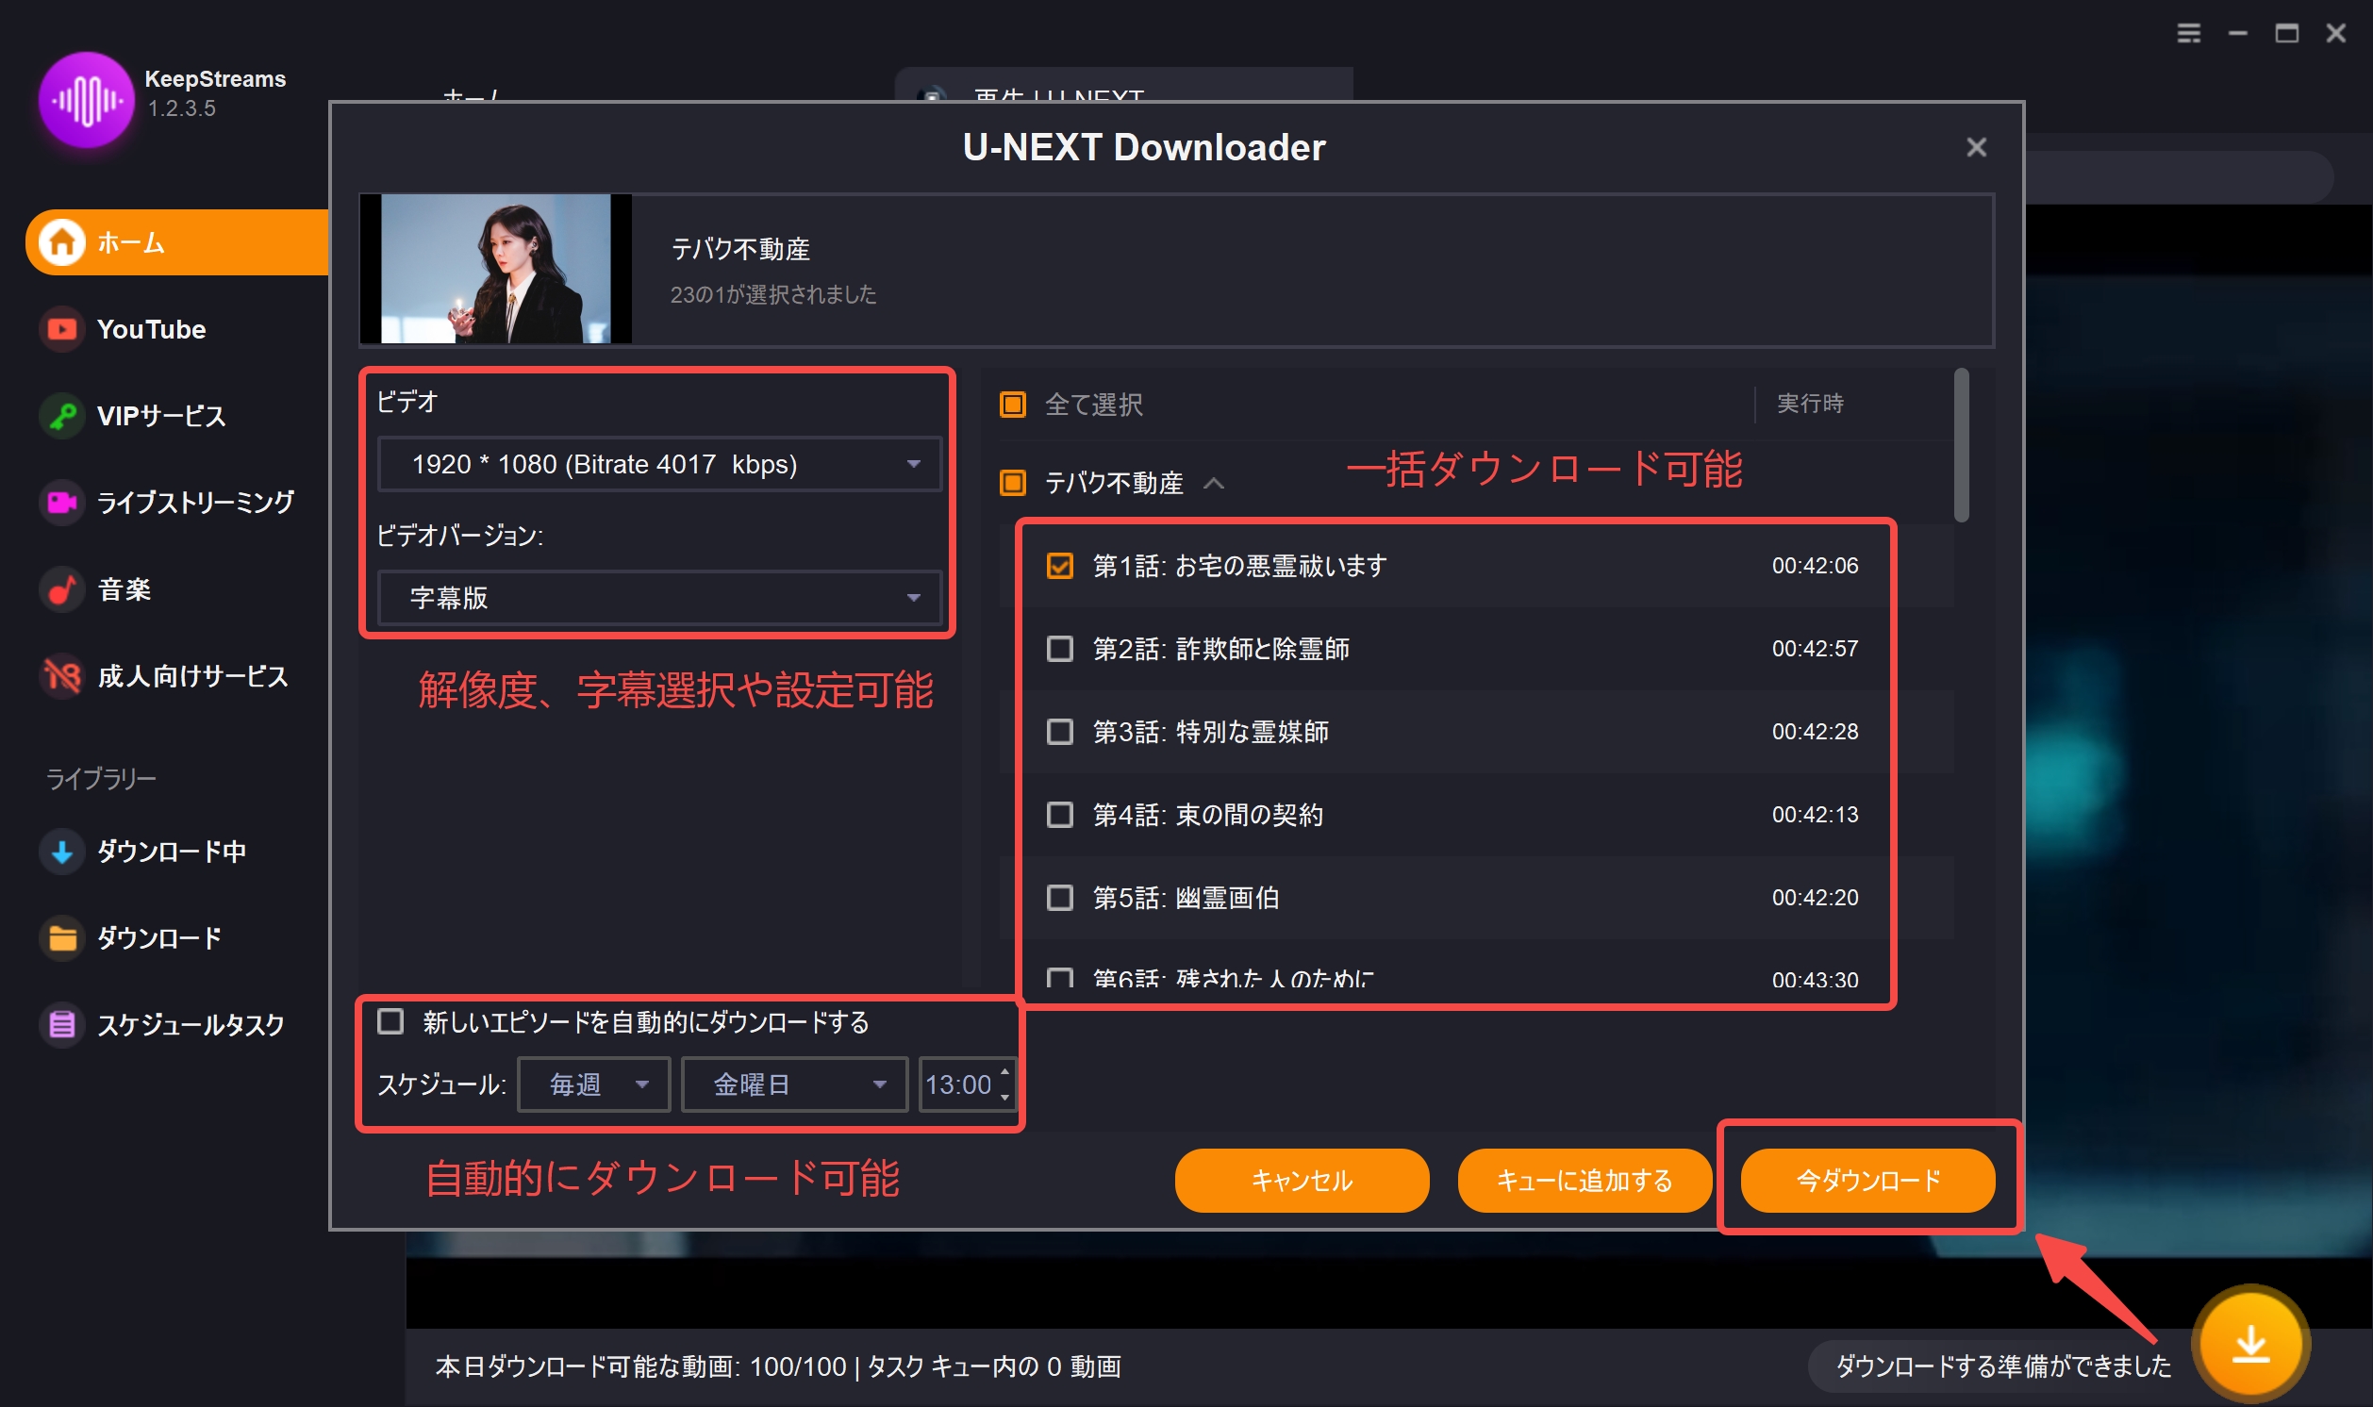Open VIPサービス key icon

pyautogui.click(x=61, y=415)
